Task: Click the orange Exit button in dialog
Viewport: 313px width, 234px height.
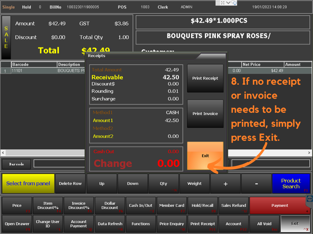Action: (205, 156)
